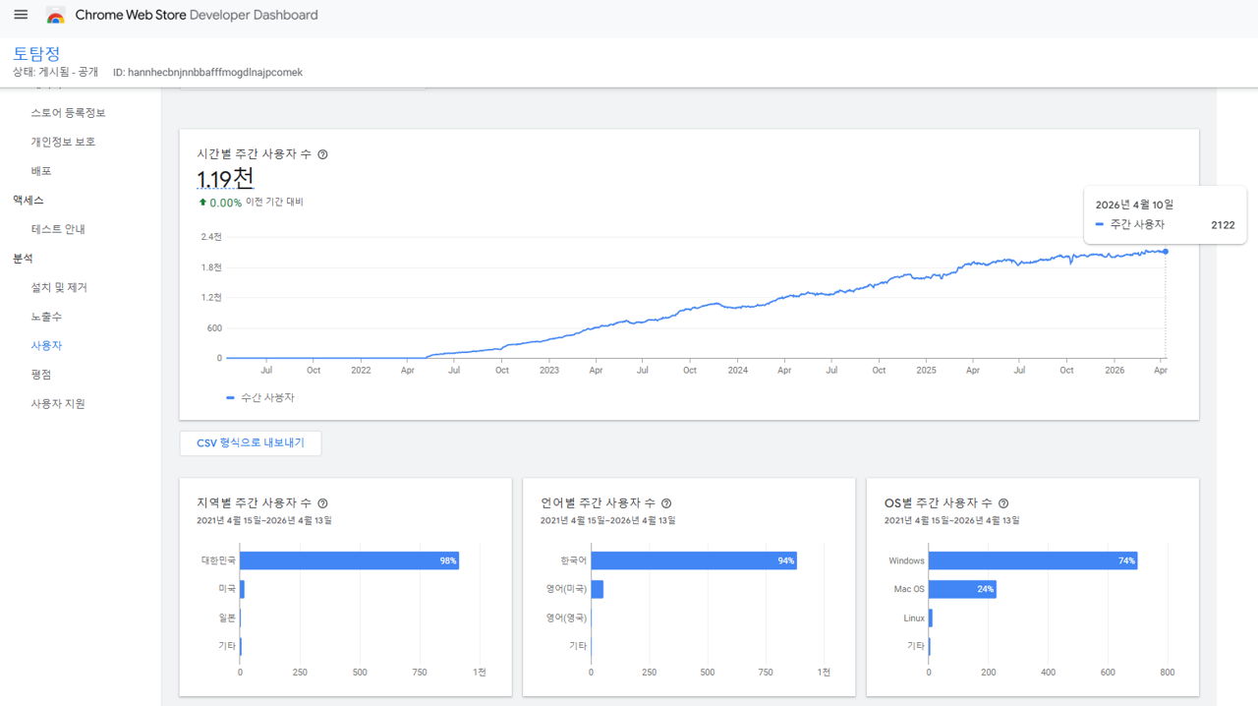
Task: Open 스토어 등록정보 in the sidebar
Action: [68, 113]
